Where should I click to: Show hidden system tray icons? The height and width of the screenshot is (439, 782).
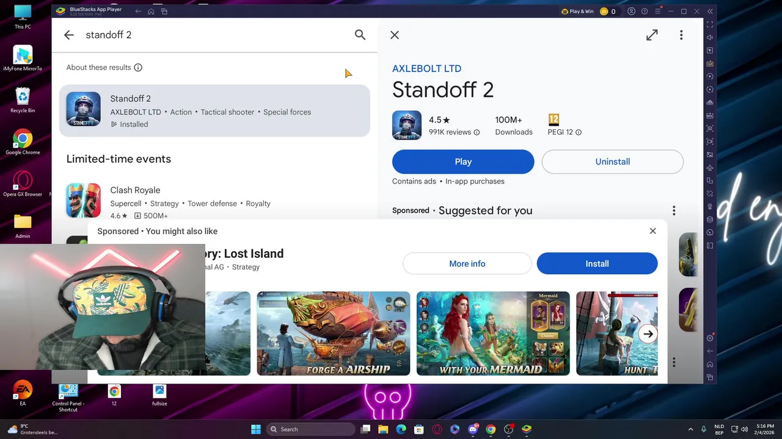tap(690, 429)
